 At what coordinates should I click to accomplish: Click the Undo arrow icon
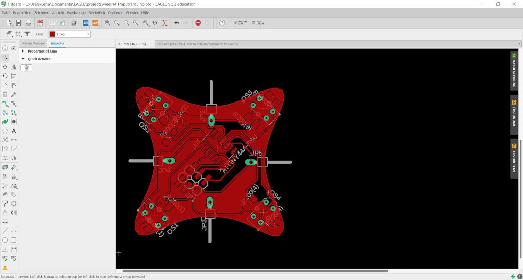pyautogui.click(x=176, y=23)
